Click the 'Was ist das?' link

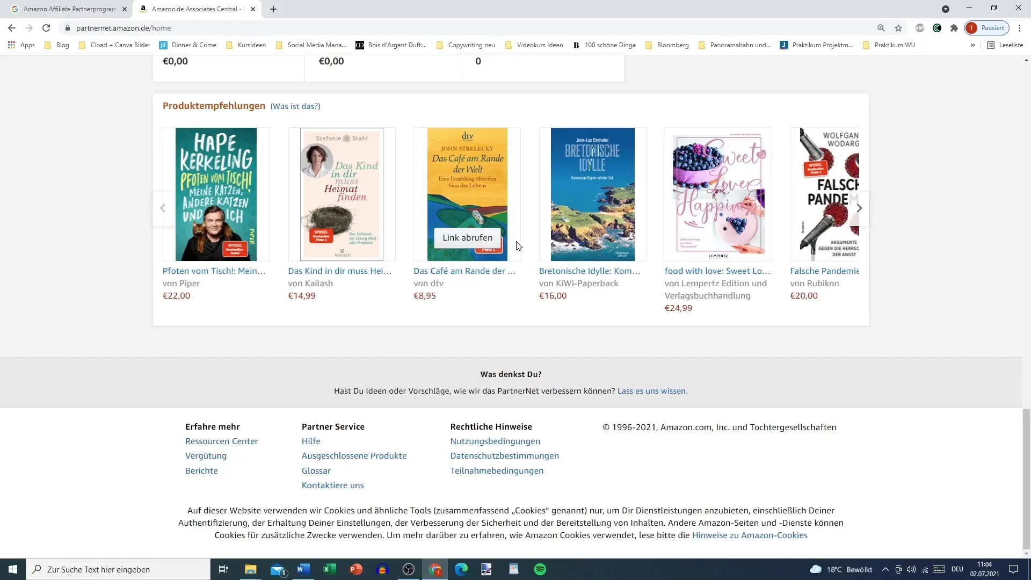point(295,106)
